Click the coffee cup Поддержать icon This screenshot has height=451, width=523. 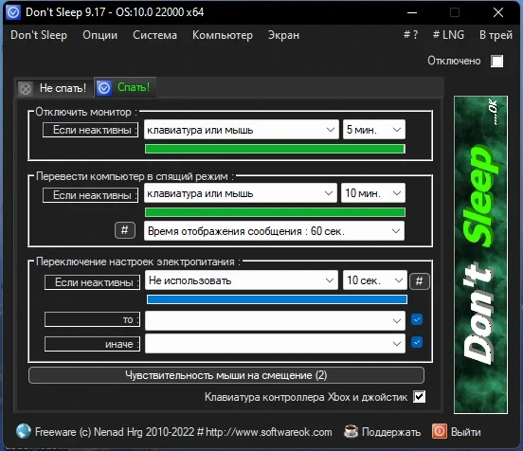[351, 431]
